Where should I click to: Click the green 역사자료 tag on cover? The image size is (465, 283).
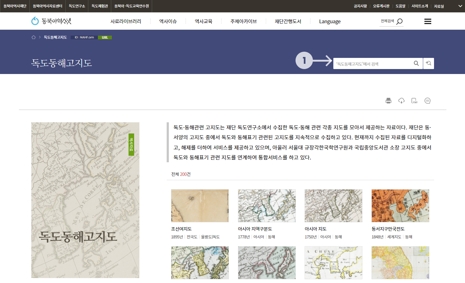point(131,144)
